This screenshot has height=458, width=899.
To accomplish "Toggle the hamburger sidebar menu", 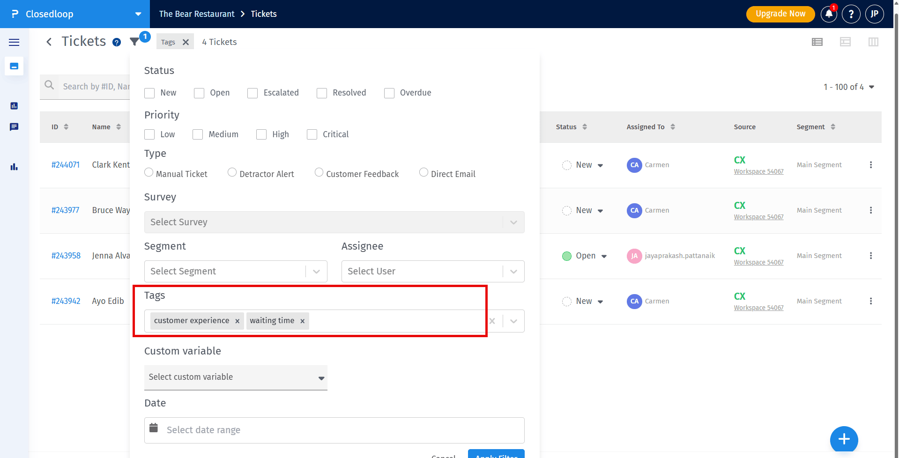I will (x=14, y=42).
